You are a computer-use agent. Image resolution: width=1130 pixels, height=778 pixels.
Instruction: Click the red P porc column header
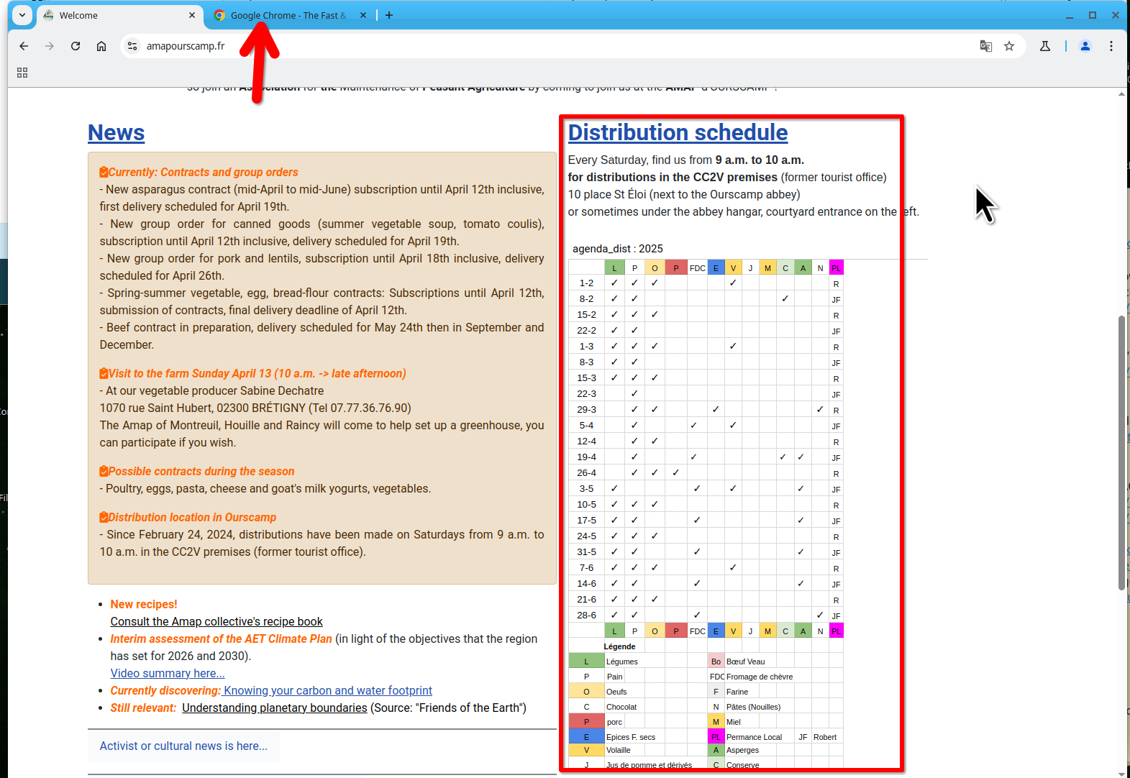pyautogui.click(x=676, y=268)
